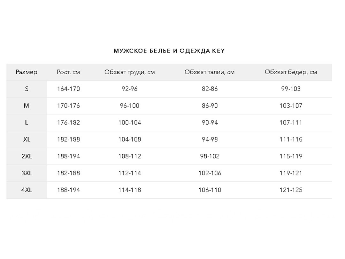
Task: Select the Обхват бедер, см header
Action: 291,72
